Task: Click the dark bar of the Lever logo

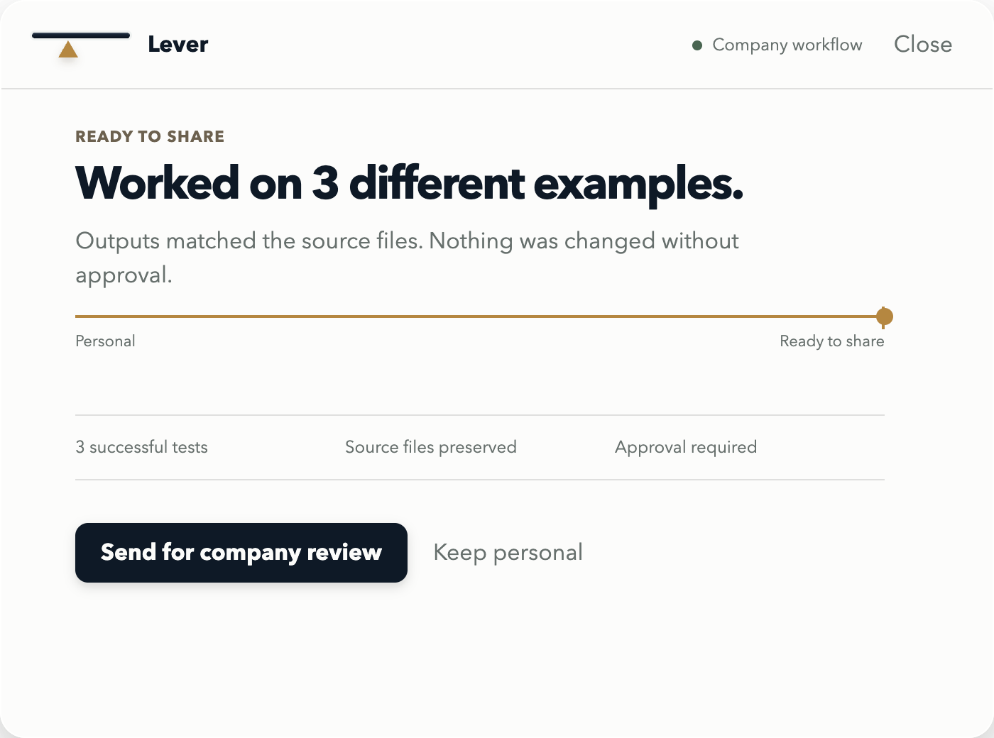Action: [81, 35]
